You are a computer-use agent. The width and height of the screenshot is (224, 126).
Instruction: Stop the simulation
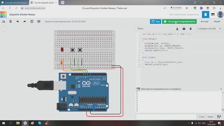tap(179, 21)
